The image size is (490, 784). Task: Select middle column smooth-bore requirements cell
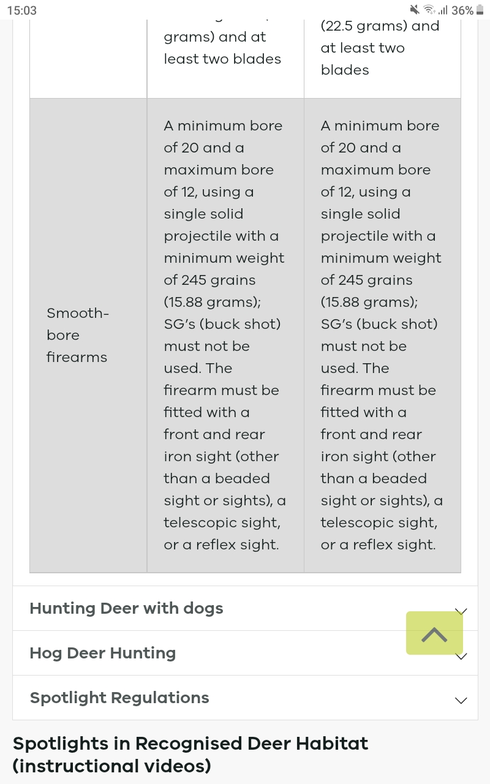pyautogui.click(x=225, y=335)
